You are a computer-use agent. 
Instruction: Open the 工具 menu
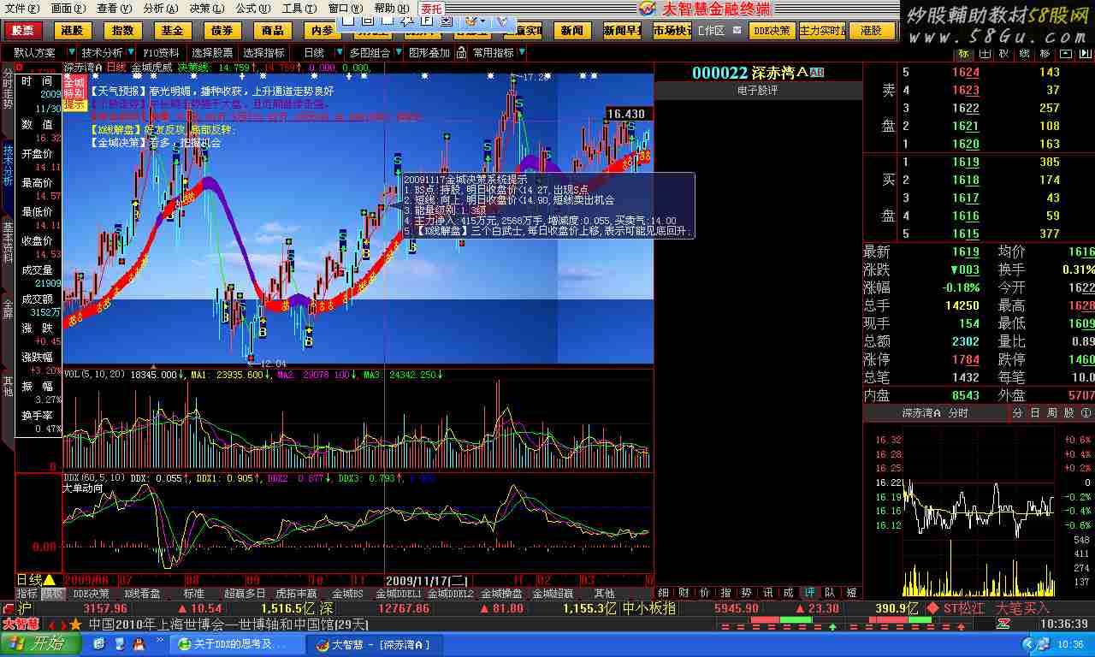299,8
